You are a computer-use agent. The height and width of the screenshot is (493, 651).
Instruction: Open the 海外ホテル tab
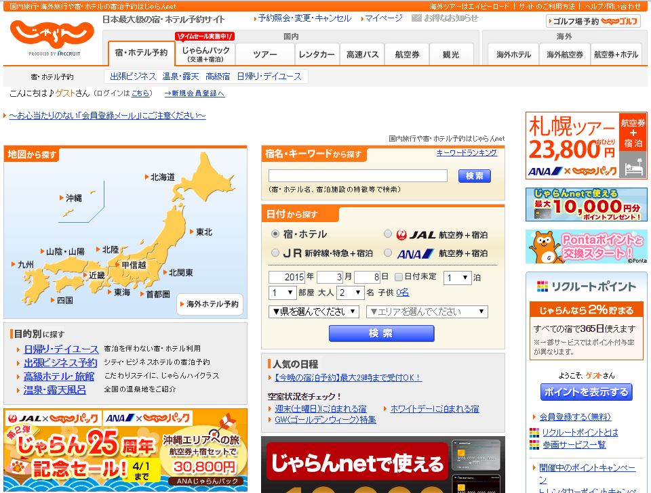[513, 54]
